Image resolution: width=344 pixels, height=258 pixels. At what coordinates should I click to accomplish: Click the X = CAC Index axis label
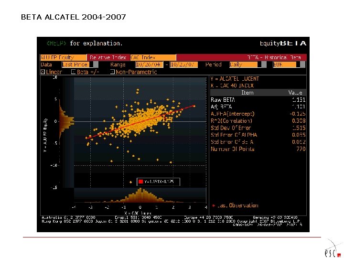[138, 213]
